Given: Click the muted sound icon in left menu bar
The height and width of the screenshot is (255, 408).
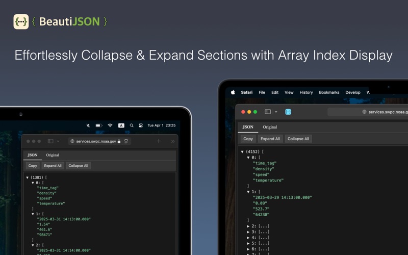Looking at the screenshot, I should (x=88, y=125).
